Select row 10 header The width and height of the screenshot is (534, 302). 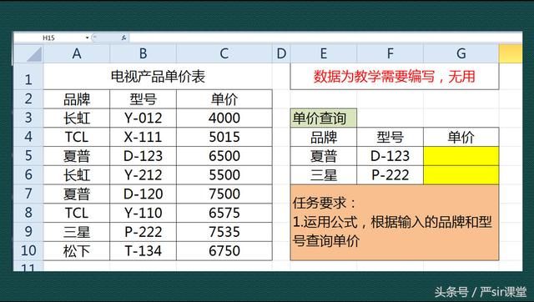28,251
